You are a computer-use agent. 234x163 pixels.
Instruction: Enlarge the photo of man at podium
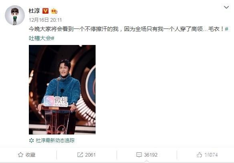click(x=62, y=90)
